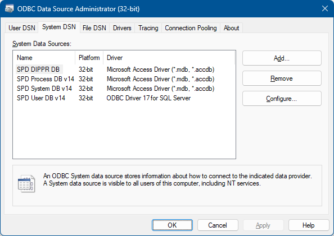Select the SPD User DB v14 entry

[41, 98]
